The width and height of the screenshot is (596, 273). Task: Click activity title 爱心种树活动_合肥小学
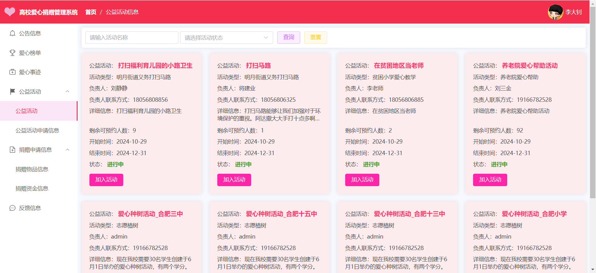coord(534,214)
